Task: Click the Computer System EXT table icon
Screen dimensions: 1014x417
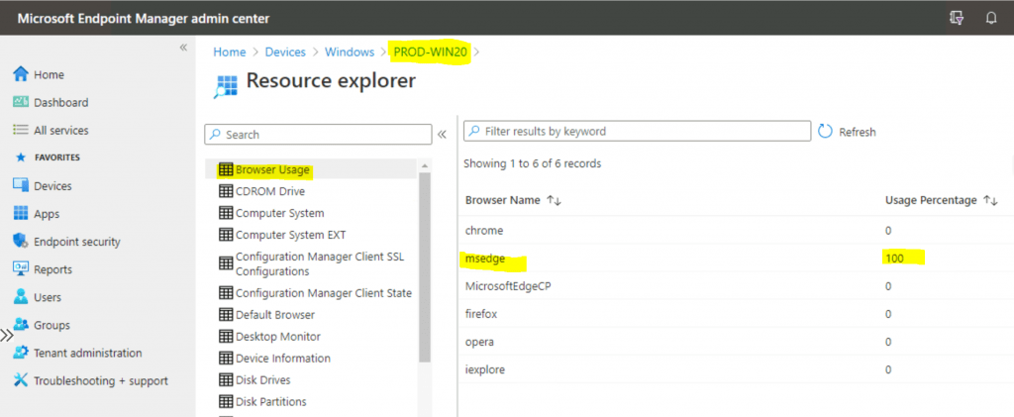Action: [226, 234]
